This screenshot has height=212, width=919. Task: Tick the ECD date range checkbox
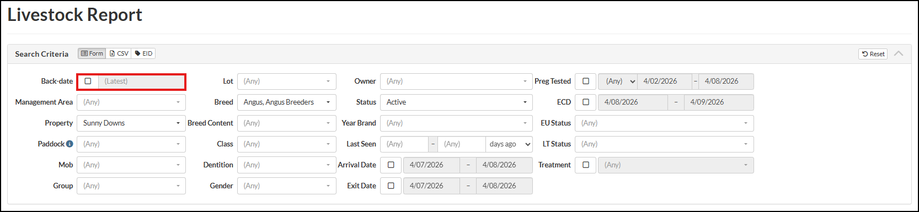586,102
